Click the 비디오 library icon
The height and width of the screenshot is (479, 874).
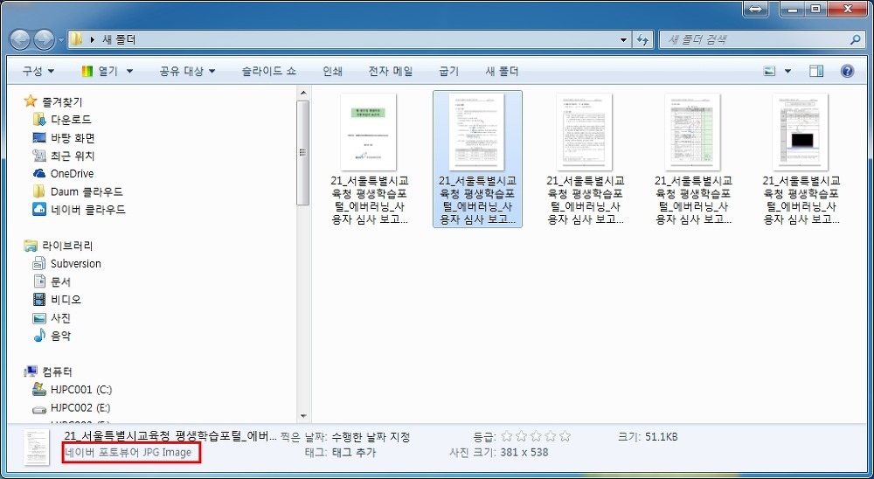tap(39, 300)
